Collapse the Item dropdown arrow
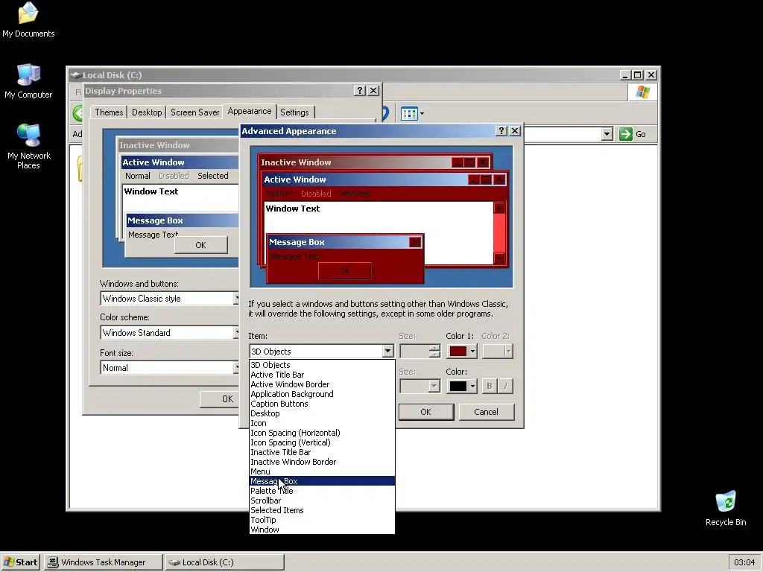763x572 pixels. [x=387, y=352]
